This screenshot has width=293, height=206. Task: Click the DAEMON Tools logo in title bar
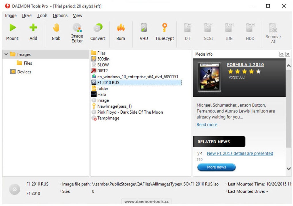7,6
